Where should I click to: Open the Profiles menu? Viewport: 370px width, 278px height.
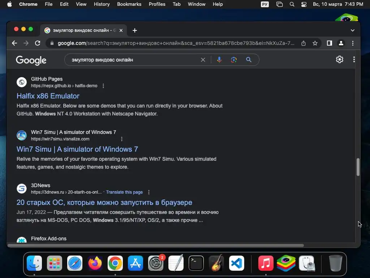(x=157, y=4)
